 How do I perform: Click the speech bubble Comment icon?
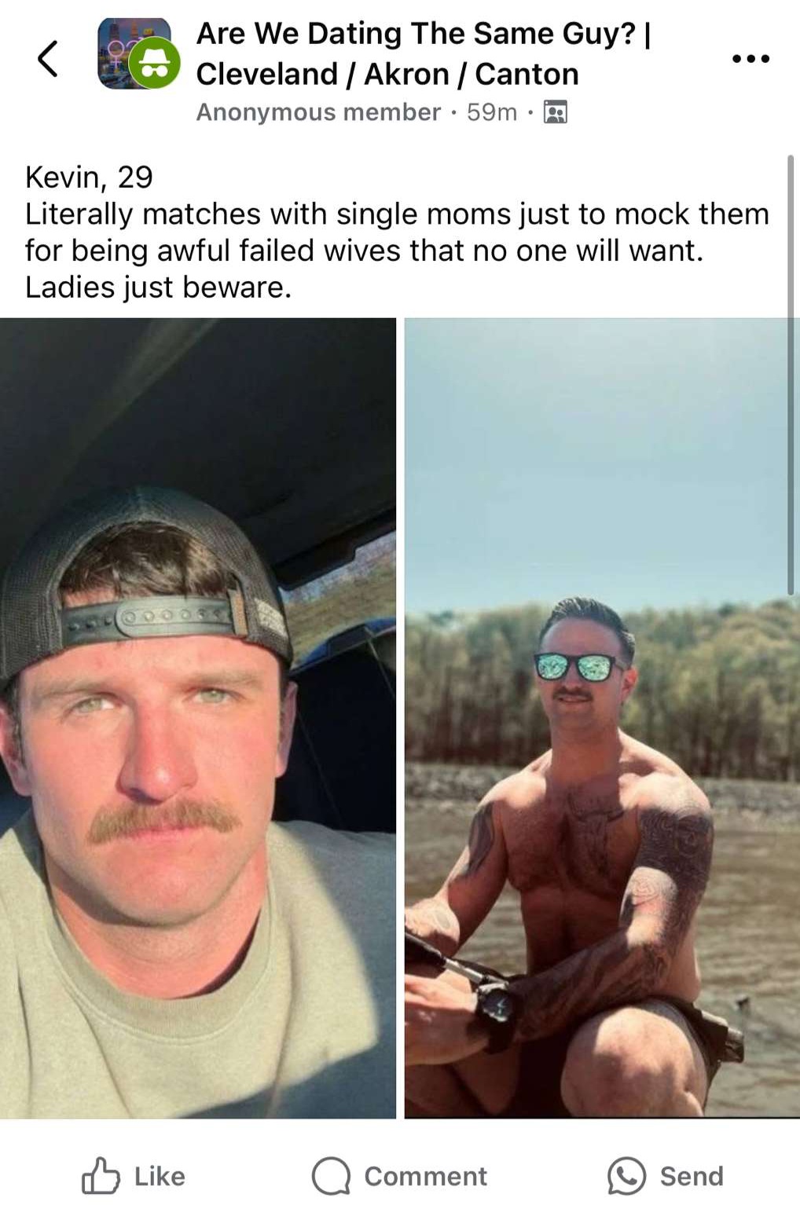pyautogui.click(x=331, y=1176)
